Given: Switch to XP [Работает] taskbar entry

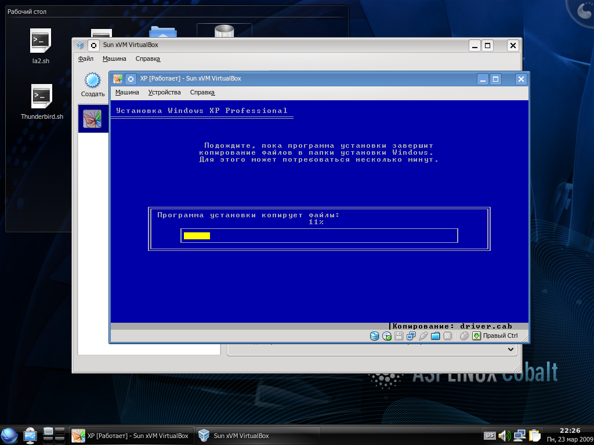Looking at the screenshot, I should pos(132,436).
